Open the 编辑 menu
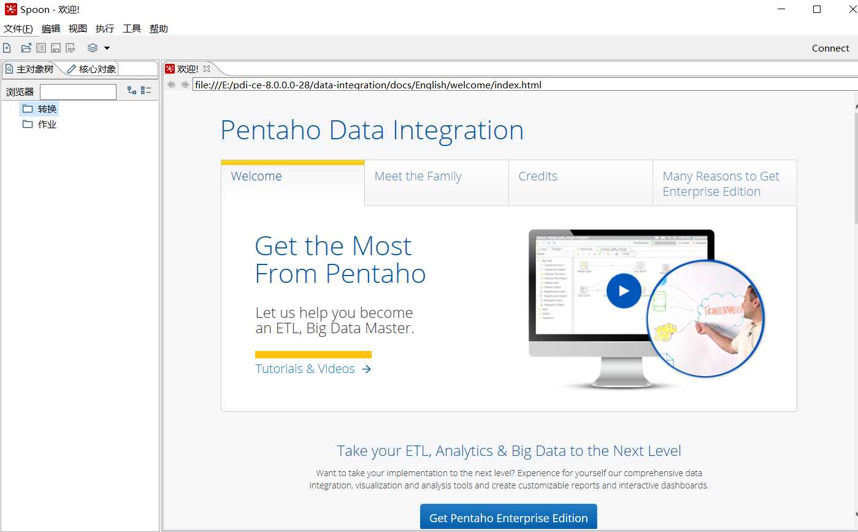This screenshot has height=532, width=858. pos(51,29)
